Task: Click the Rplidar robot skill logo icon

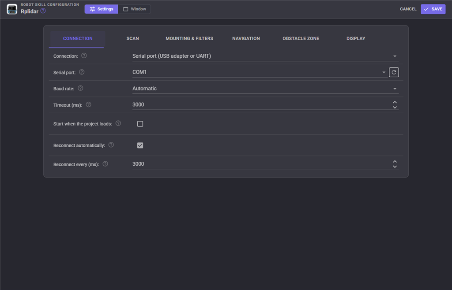Action: [12, 9]
